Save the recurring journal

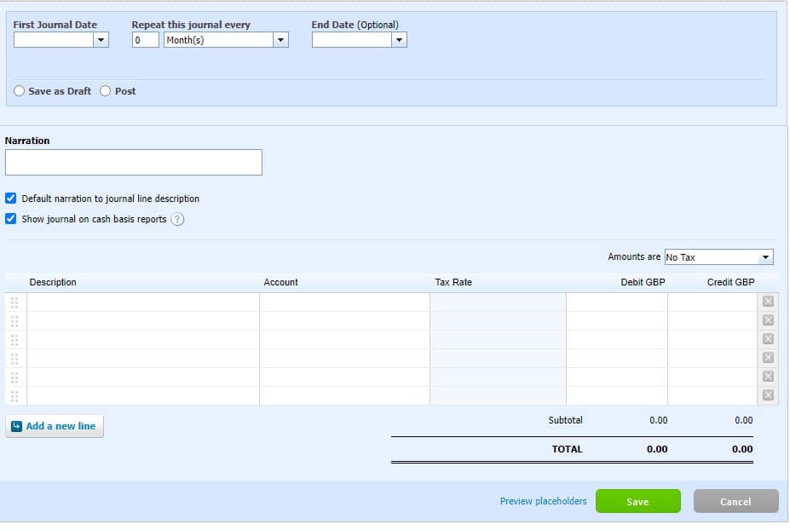point(637,501)
